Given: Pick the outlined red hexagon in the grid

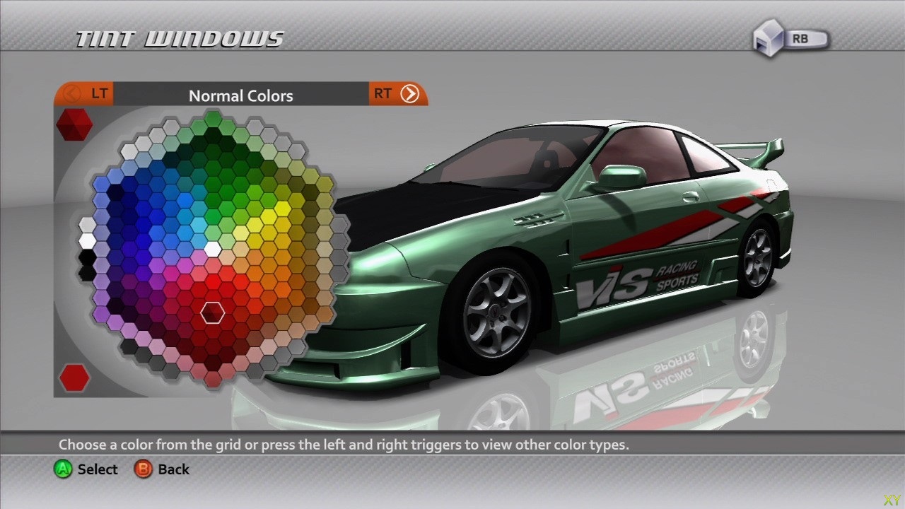Looking at the screenshot, I should tap(213, 312).
